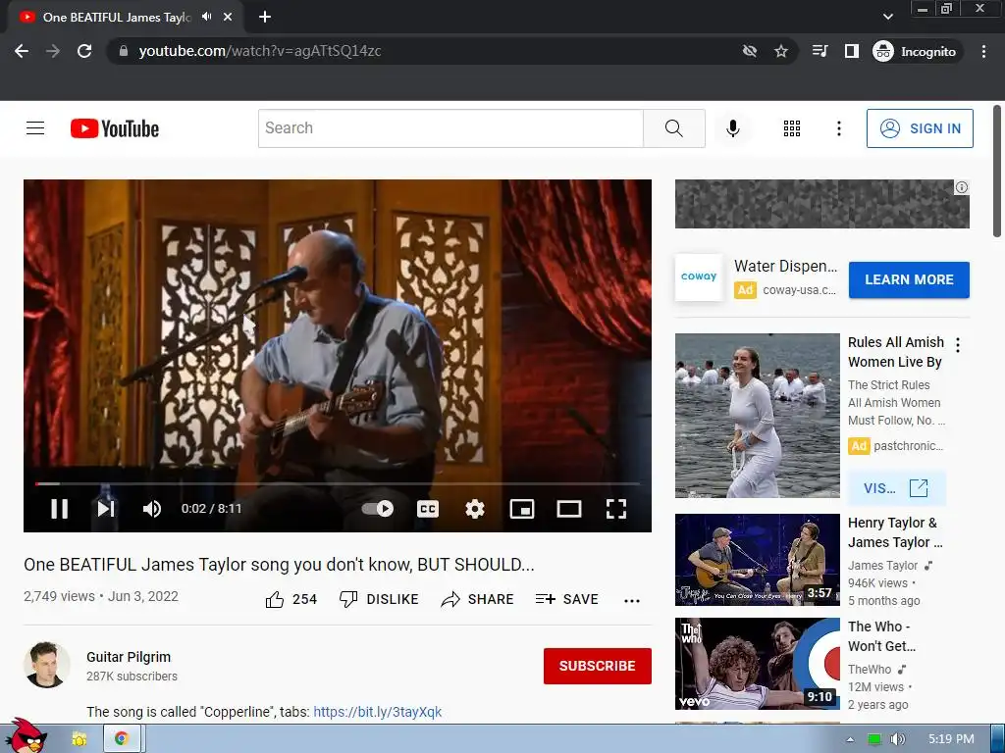Open ad info icon on banner
This screenshot has width=1005, height=753.
[962, 187]
